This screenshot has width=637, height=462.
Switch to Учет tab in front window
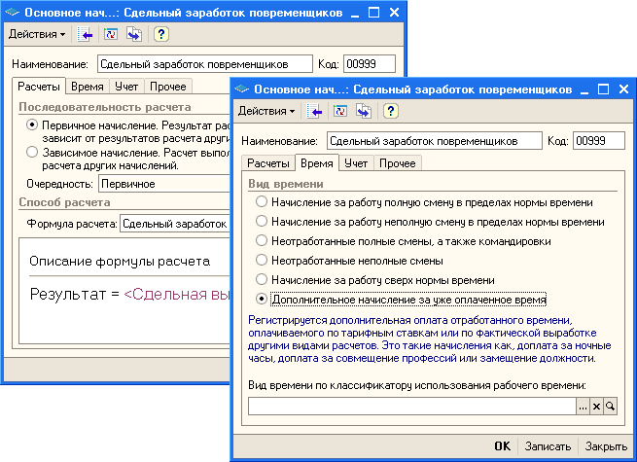(x=356, y=163)
